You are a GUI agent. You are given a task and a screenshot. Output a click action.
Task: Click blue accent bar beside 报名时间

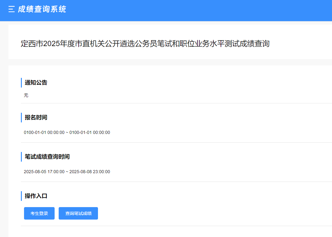click(x=21, y=117)
